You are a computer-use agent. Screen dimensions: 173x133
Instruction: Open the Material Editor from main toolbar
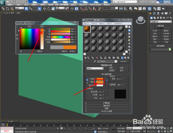149,9
